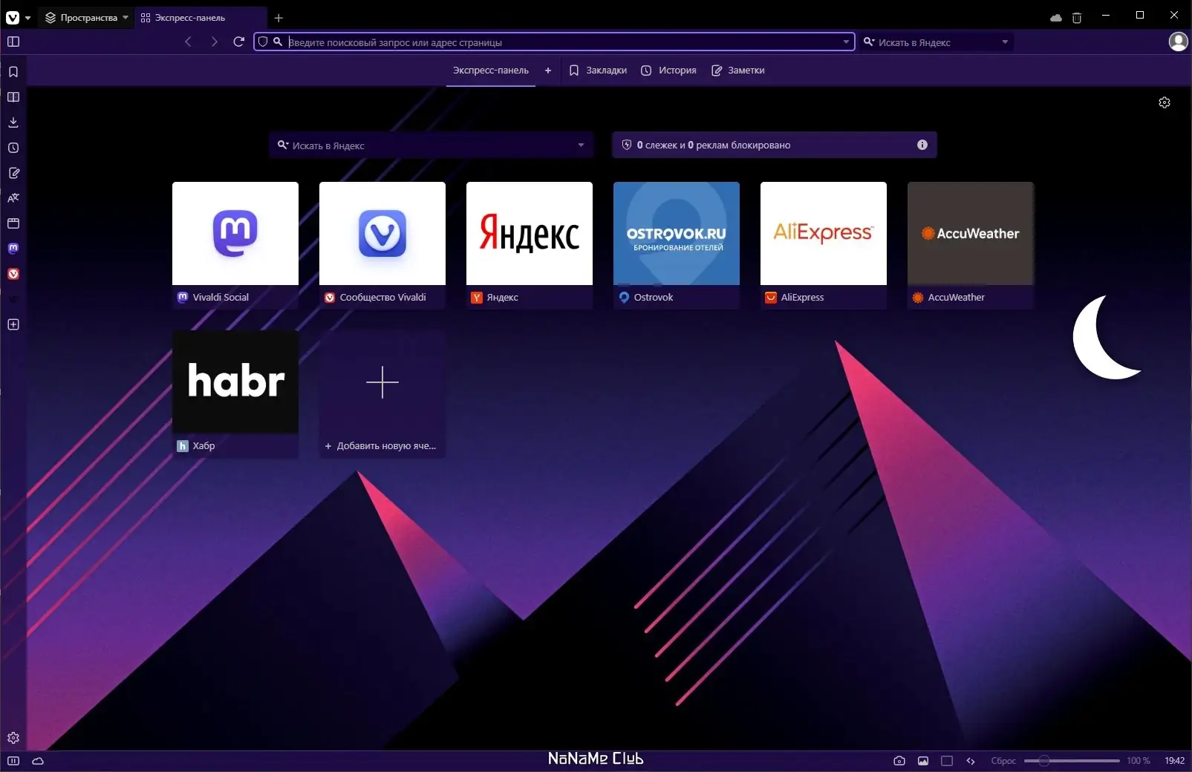Add a new web panel to the sidebar

(13, 324)
